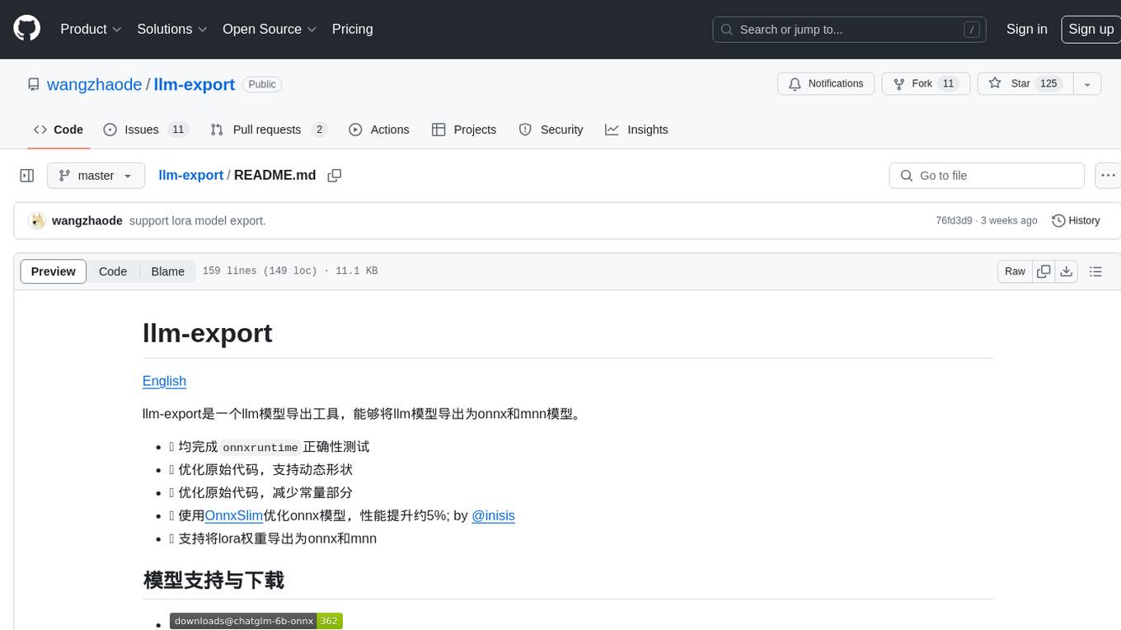
Task: Switch to the Code tab
Action: (59, 129)
